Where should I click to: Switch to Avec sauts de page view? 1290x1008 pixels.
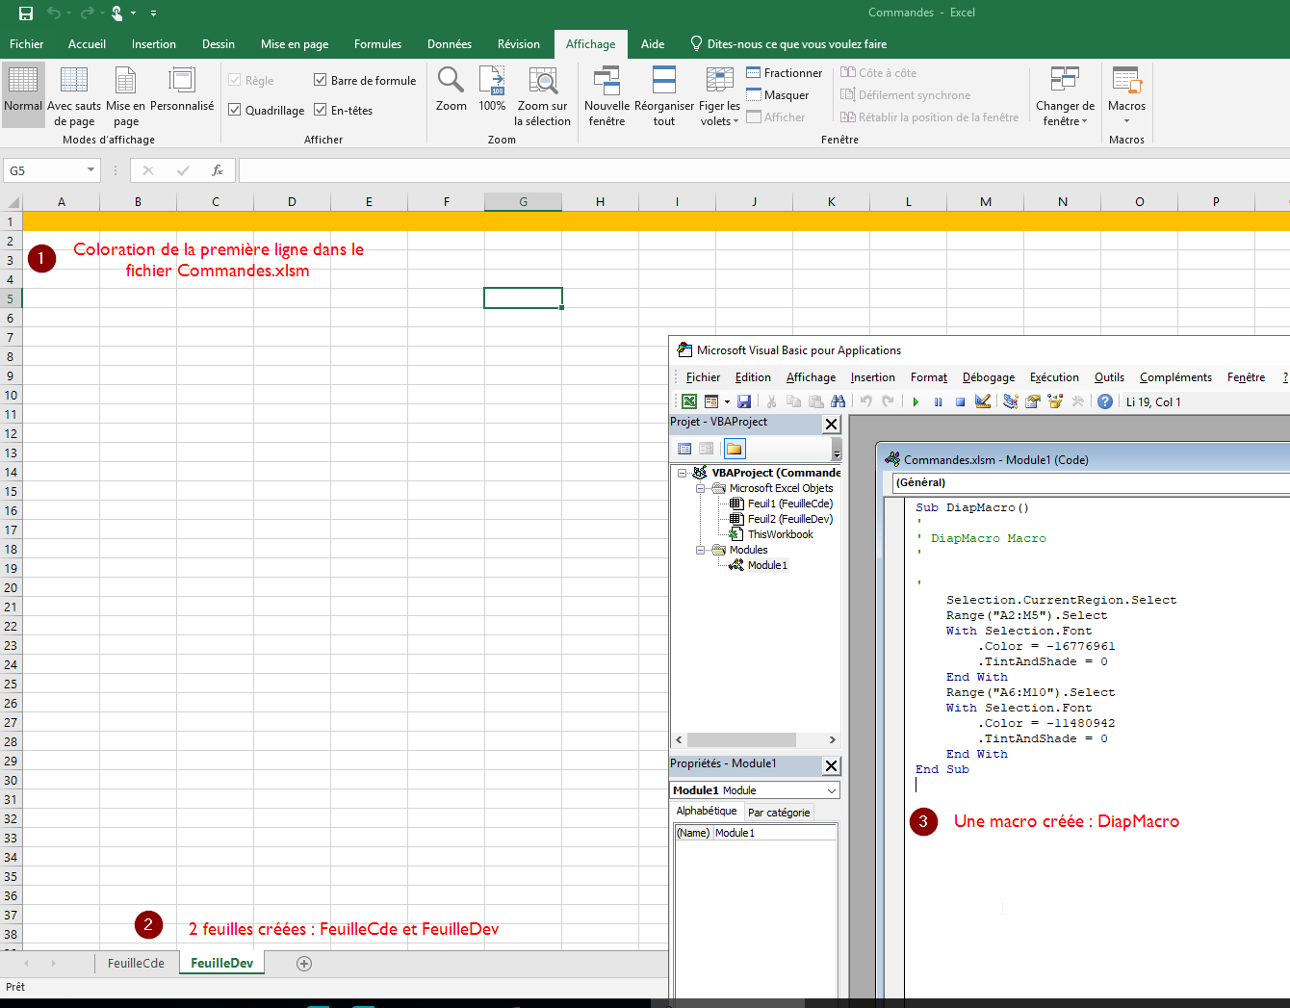tap(74, 96)
